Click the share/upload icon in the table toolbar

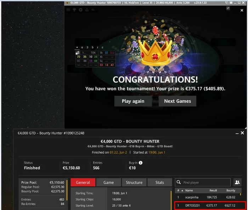coord(87,10)
